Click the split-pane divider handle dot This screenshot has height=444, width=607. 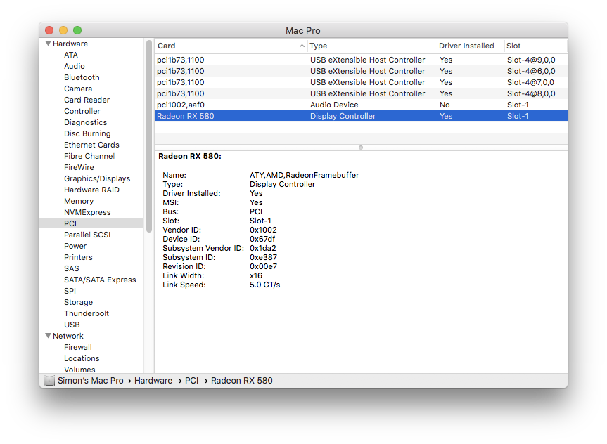pyautogui.click(x=361, y=148)
